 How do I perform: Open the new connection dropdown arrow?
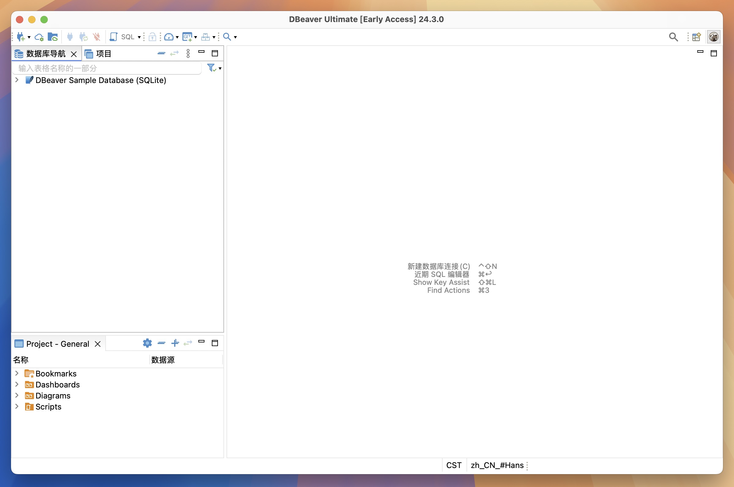point(29,37)
